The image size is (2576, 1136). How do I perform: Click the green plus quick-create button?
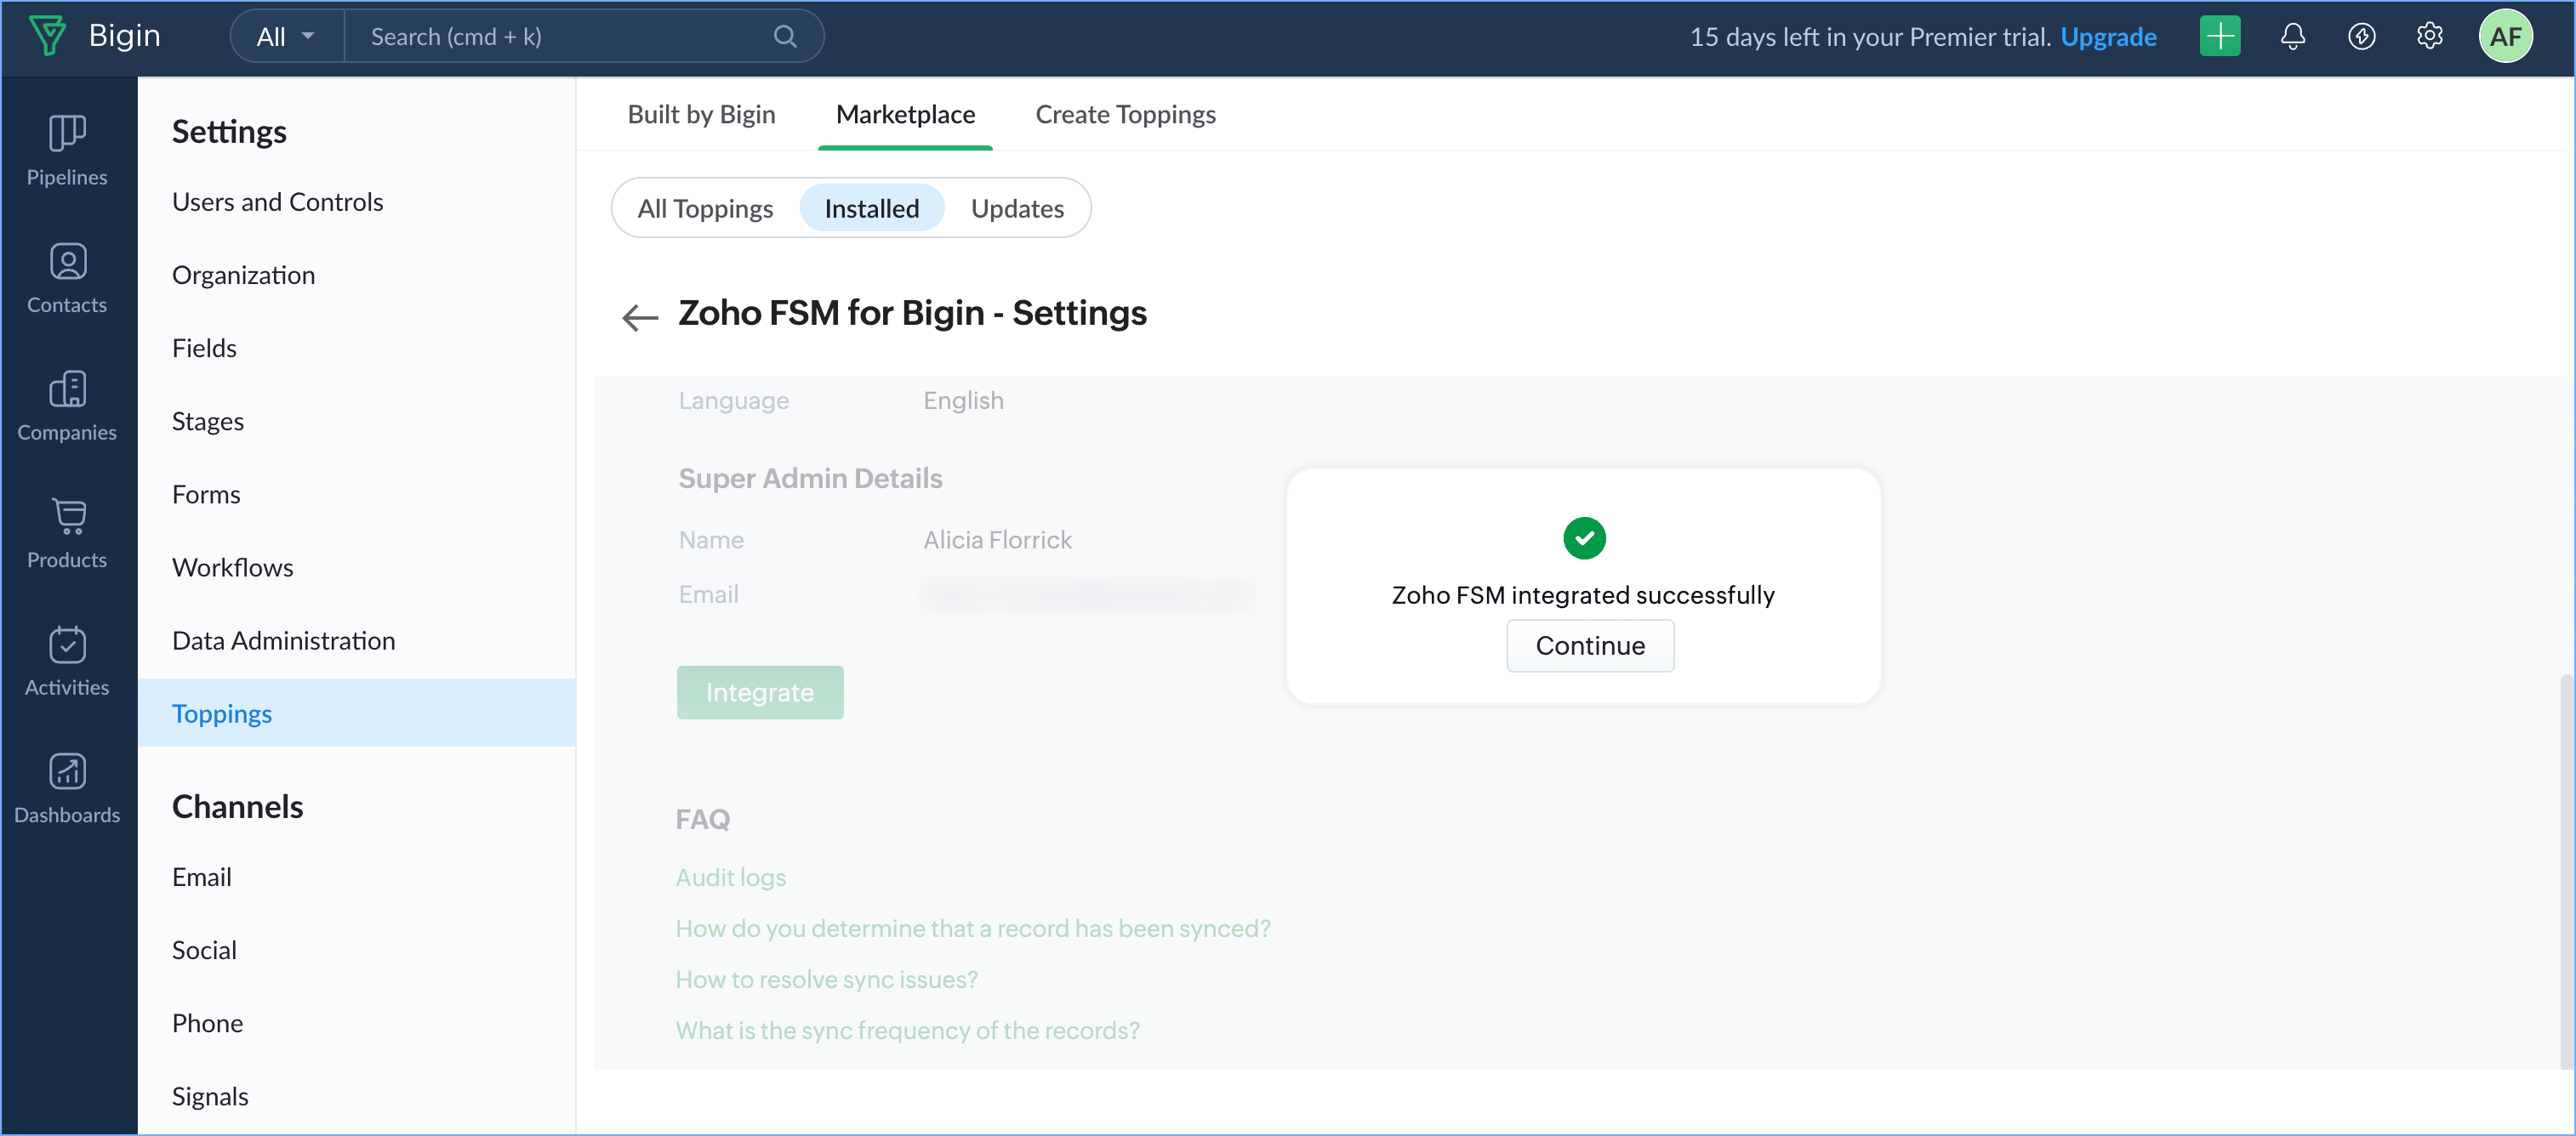click(x=2220, y=37)
